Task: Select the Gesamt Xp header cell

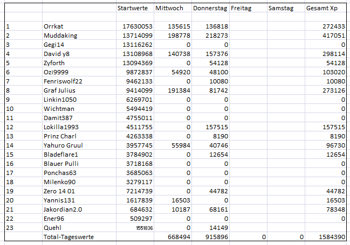Action: (326, 8)
